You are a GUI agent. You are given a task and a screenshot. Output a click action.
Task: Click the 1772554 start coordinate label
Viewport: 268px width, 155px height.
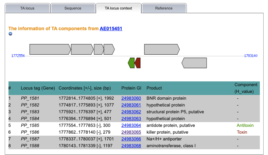(x=18, y=56)
